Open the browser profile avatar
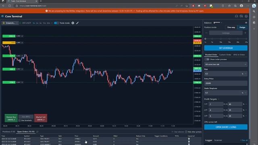Viewport: 258px width, 145px height. pyautogui.click(x=241, y=6)
